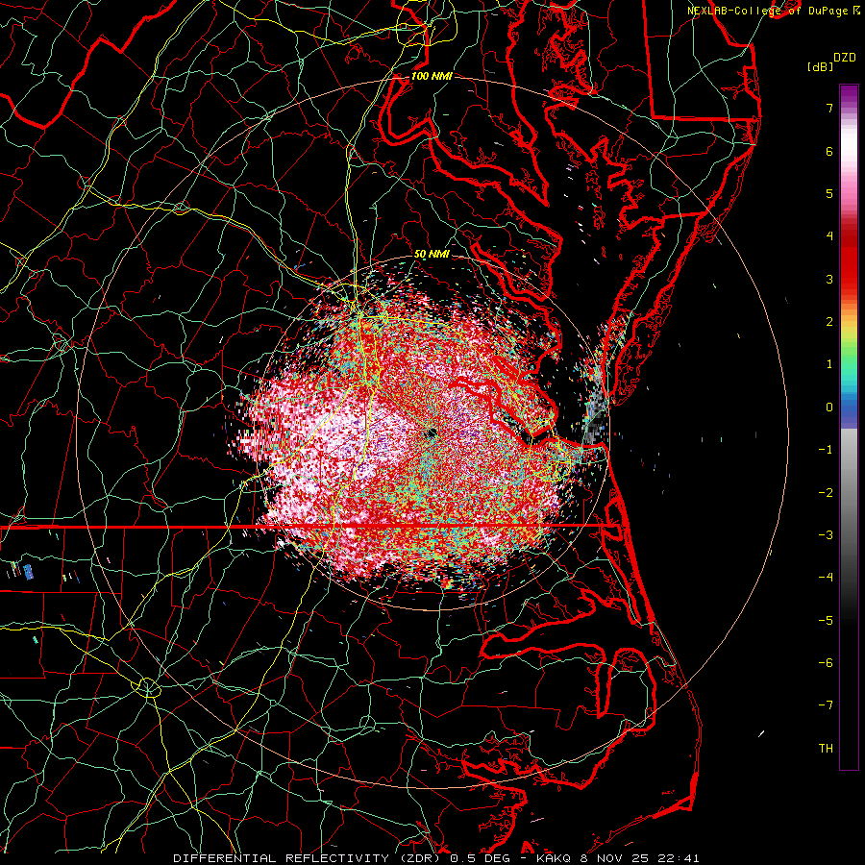Click the 22:41 timestamp text

(x=677, y=858)
